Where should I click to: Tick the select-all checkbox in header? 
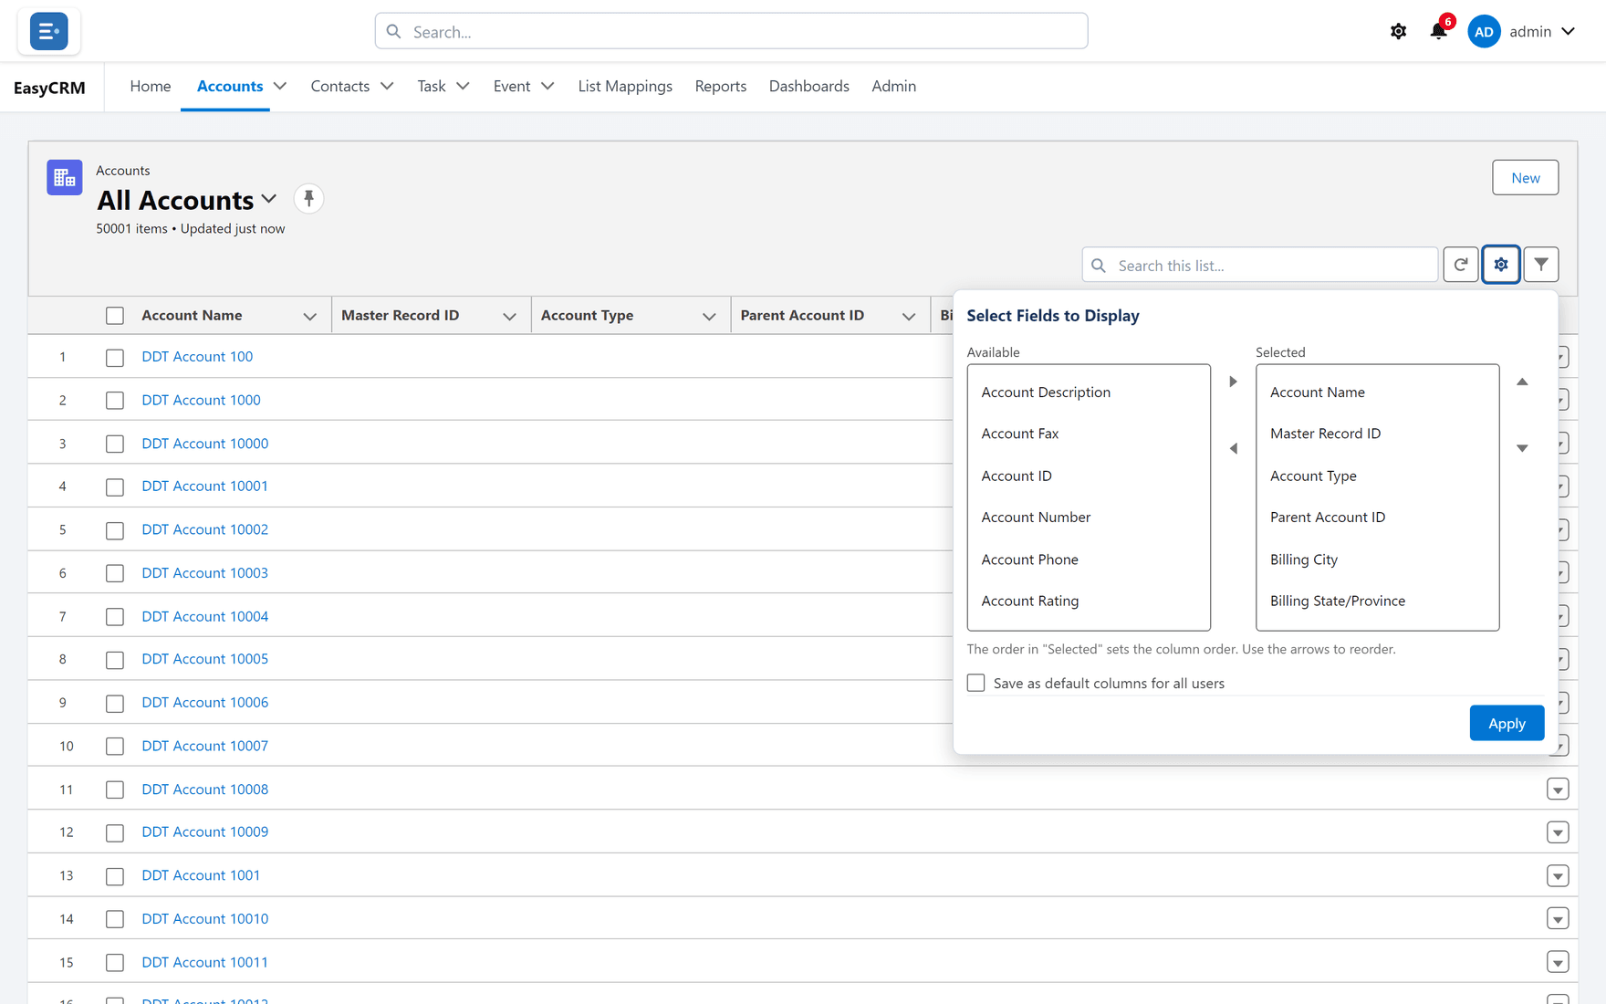coord(114,316)
